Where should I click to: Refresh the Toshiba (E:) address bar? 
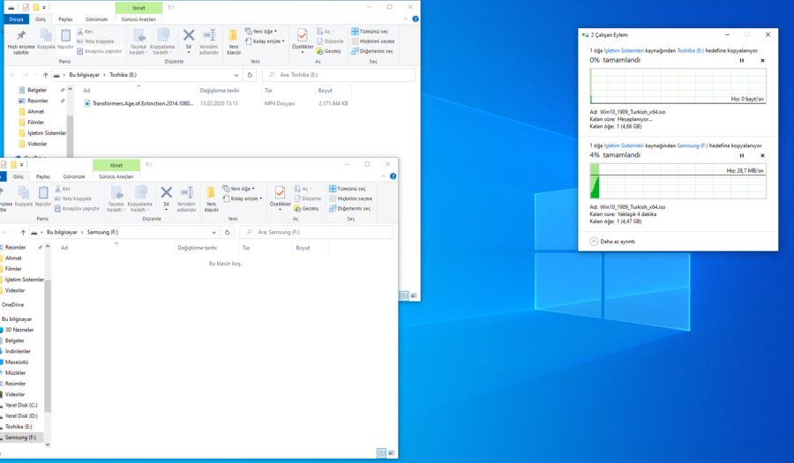point(250,75)
